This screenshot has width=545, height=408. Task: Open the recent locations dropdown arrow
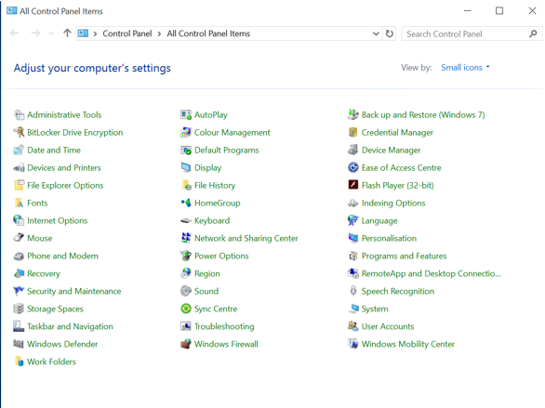point(52,33)
